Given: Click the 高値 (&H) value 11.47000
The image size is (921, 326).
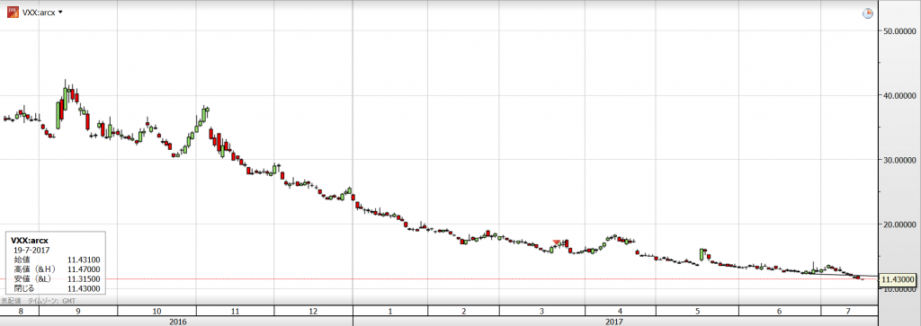Looking at the screenshot, I should (83, 269).
